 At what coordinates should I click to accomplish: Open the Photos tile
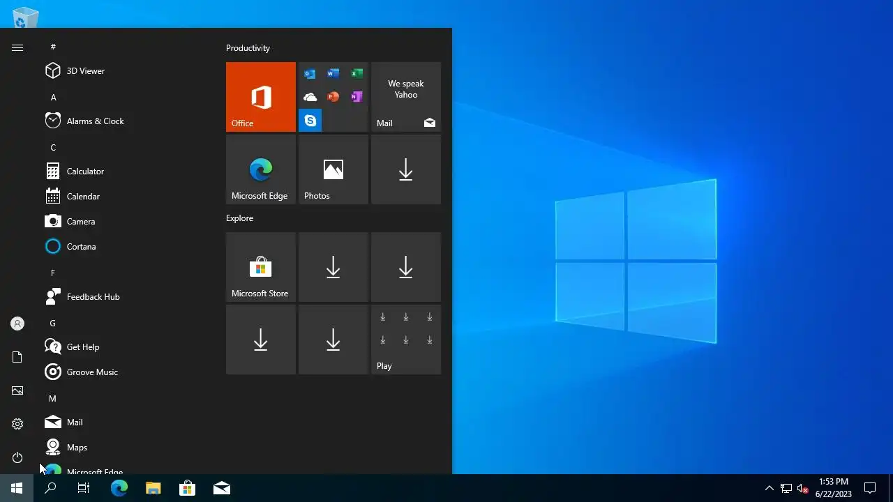click(333, 169)
